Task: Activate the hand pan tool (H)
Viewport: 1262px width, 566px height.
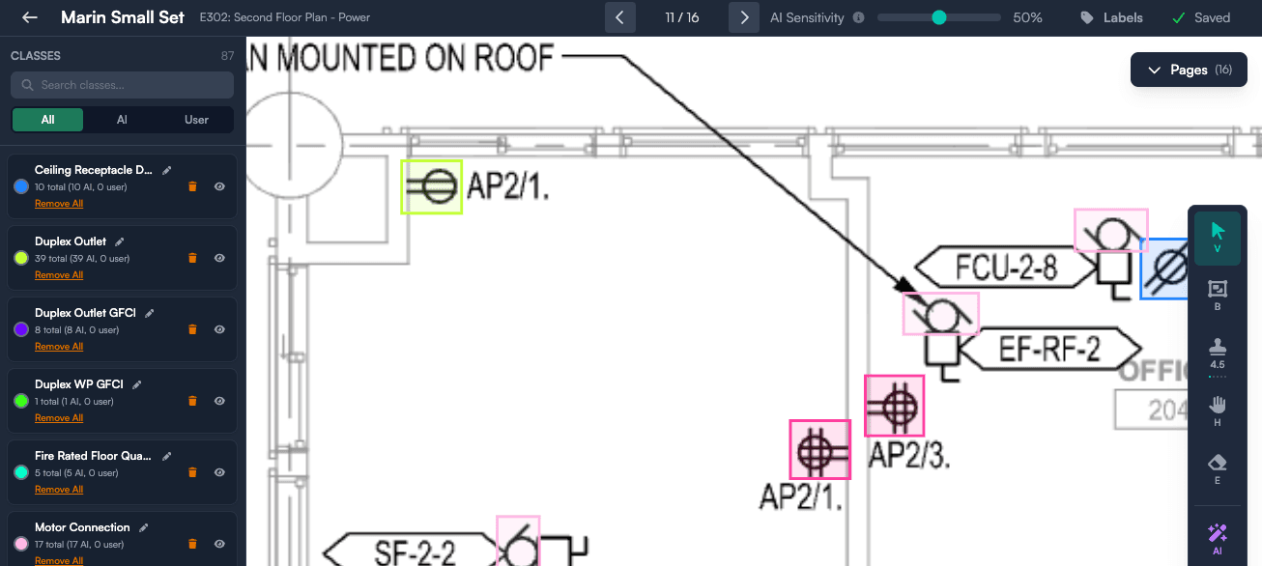Action: coord(1217,410)
